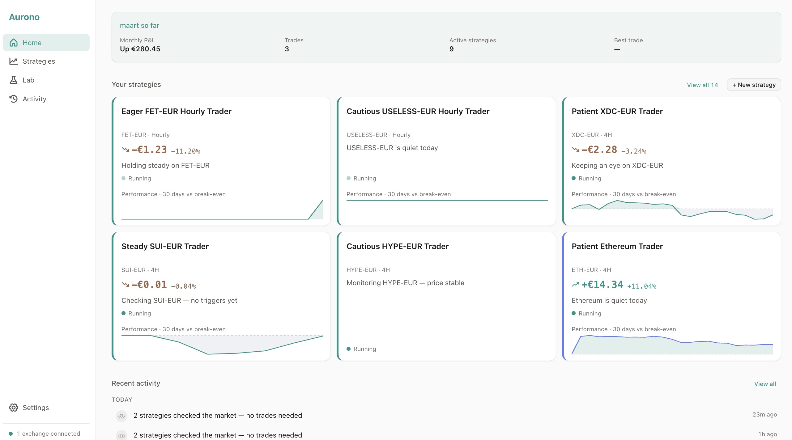This screenshot has width=792, height=440.
Task: Click the eye icon on the 1h ago activity entry
Action: (121, 435)
